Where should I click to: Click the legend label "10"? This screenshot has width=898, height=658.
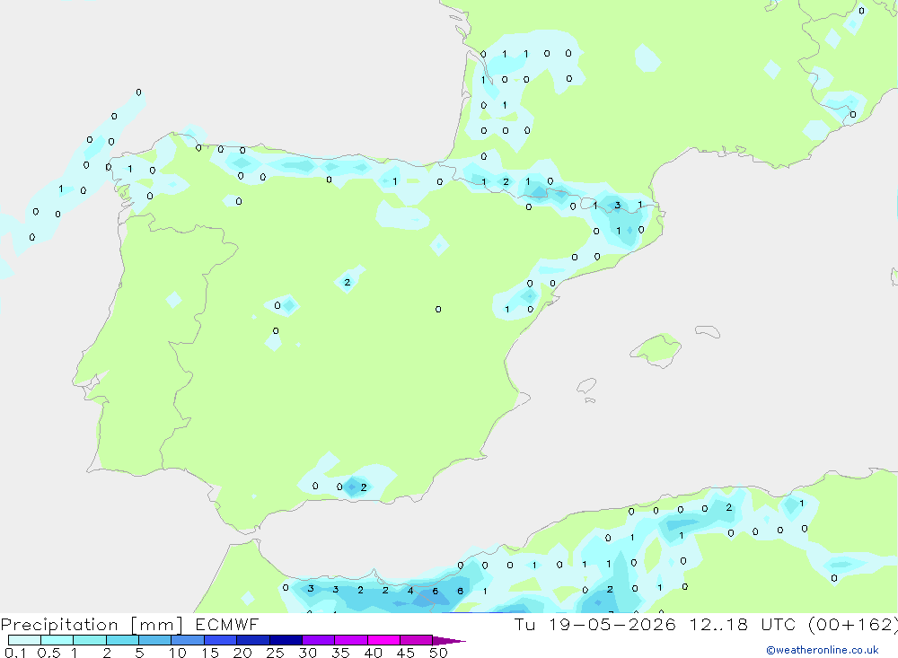click(x=177, y=653)
